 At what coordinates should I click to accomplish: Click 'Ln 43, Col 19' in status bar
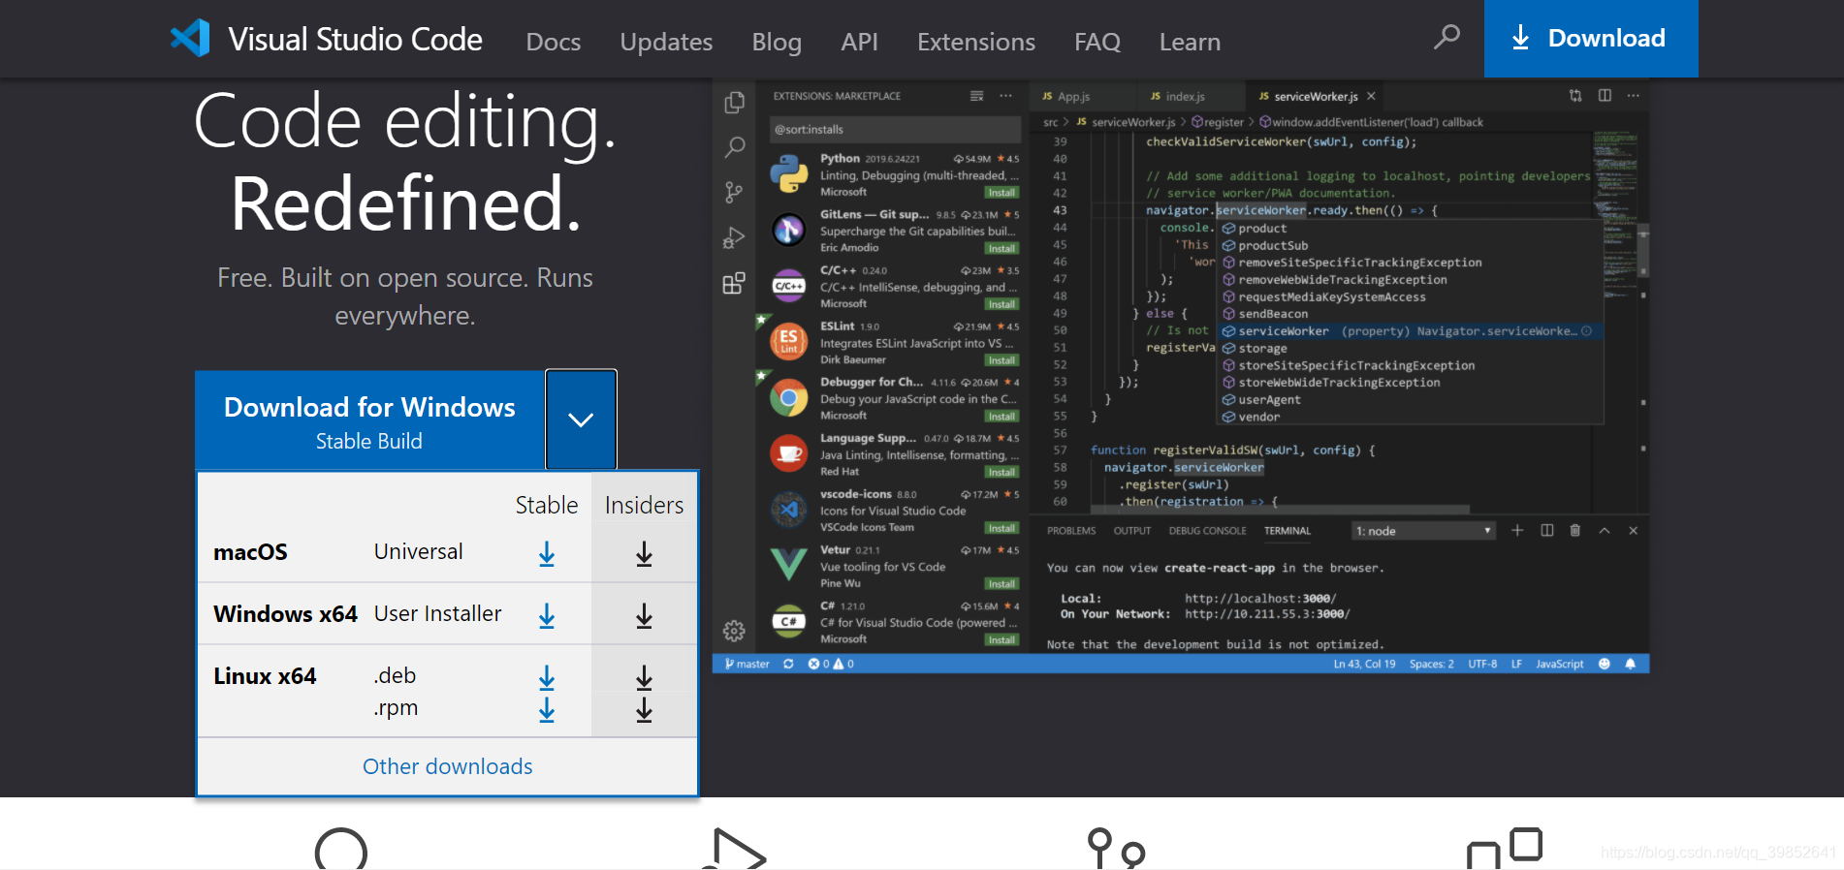pyautogui.click(x=1364, y=664)
